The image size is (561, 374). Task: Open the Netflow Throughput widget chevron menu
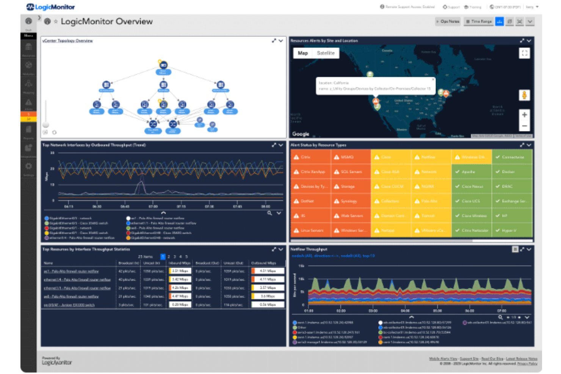pyautogui.click(x=529, y=249)
